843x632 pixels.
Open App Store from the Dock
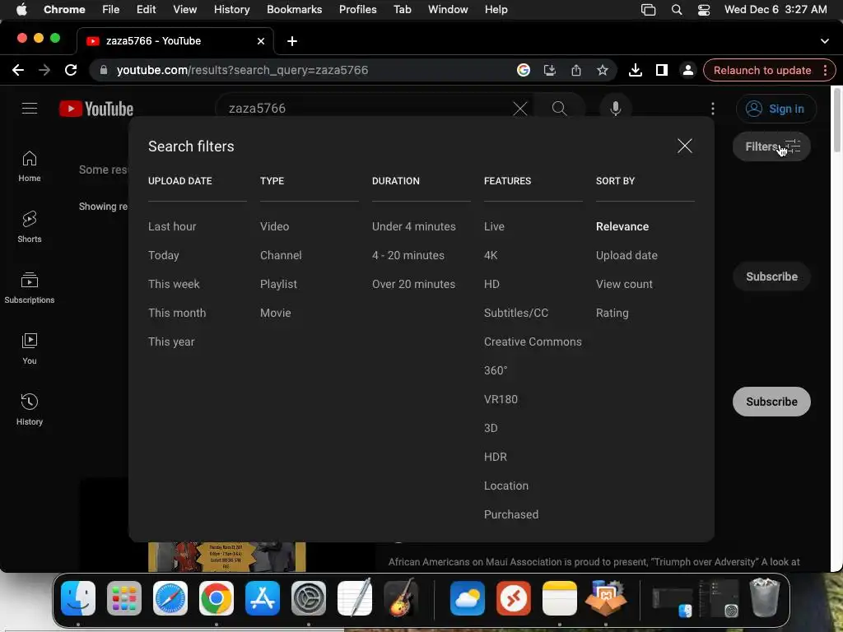(263, 598)
